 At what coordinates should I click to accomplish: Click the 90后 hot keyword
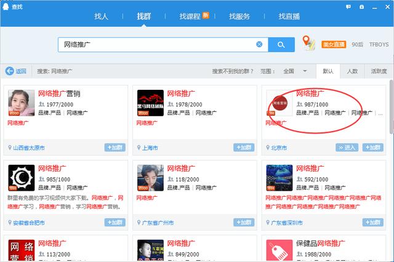coord(357,44)
